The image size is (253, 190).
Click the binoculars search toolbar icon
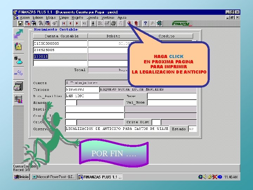coord(34,24)
